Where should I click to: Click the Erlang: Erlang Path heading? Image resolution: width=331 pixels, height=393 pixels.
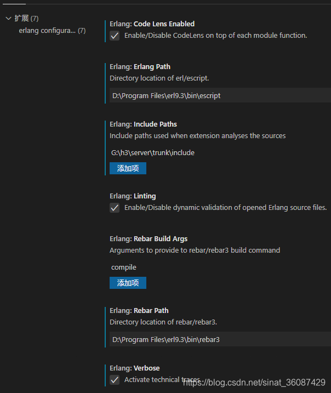pyautogui.click(x=140, y=67)
